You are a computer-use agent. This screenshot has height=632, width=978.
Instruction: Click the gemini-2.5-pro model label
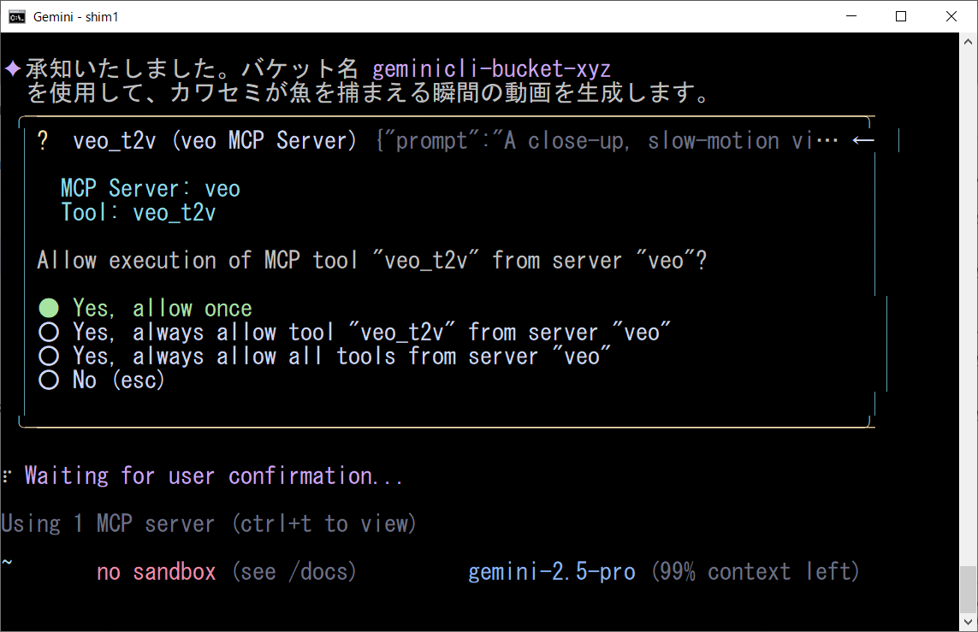[552, 571]
